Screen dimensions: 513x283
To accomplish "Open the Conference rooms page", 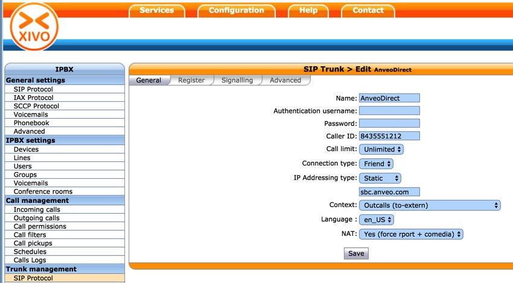I will pos(65,191).
